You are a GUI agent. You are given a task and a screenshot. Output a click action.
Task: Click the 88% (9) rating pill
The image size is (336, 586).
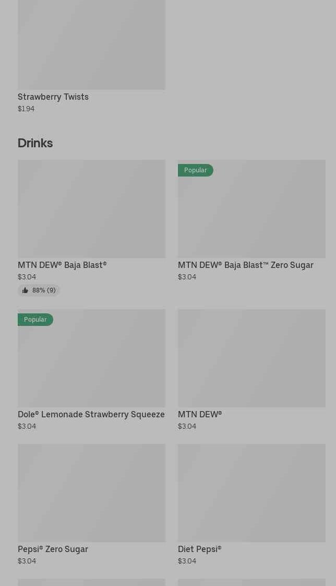(x=39, y=290)
